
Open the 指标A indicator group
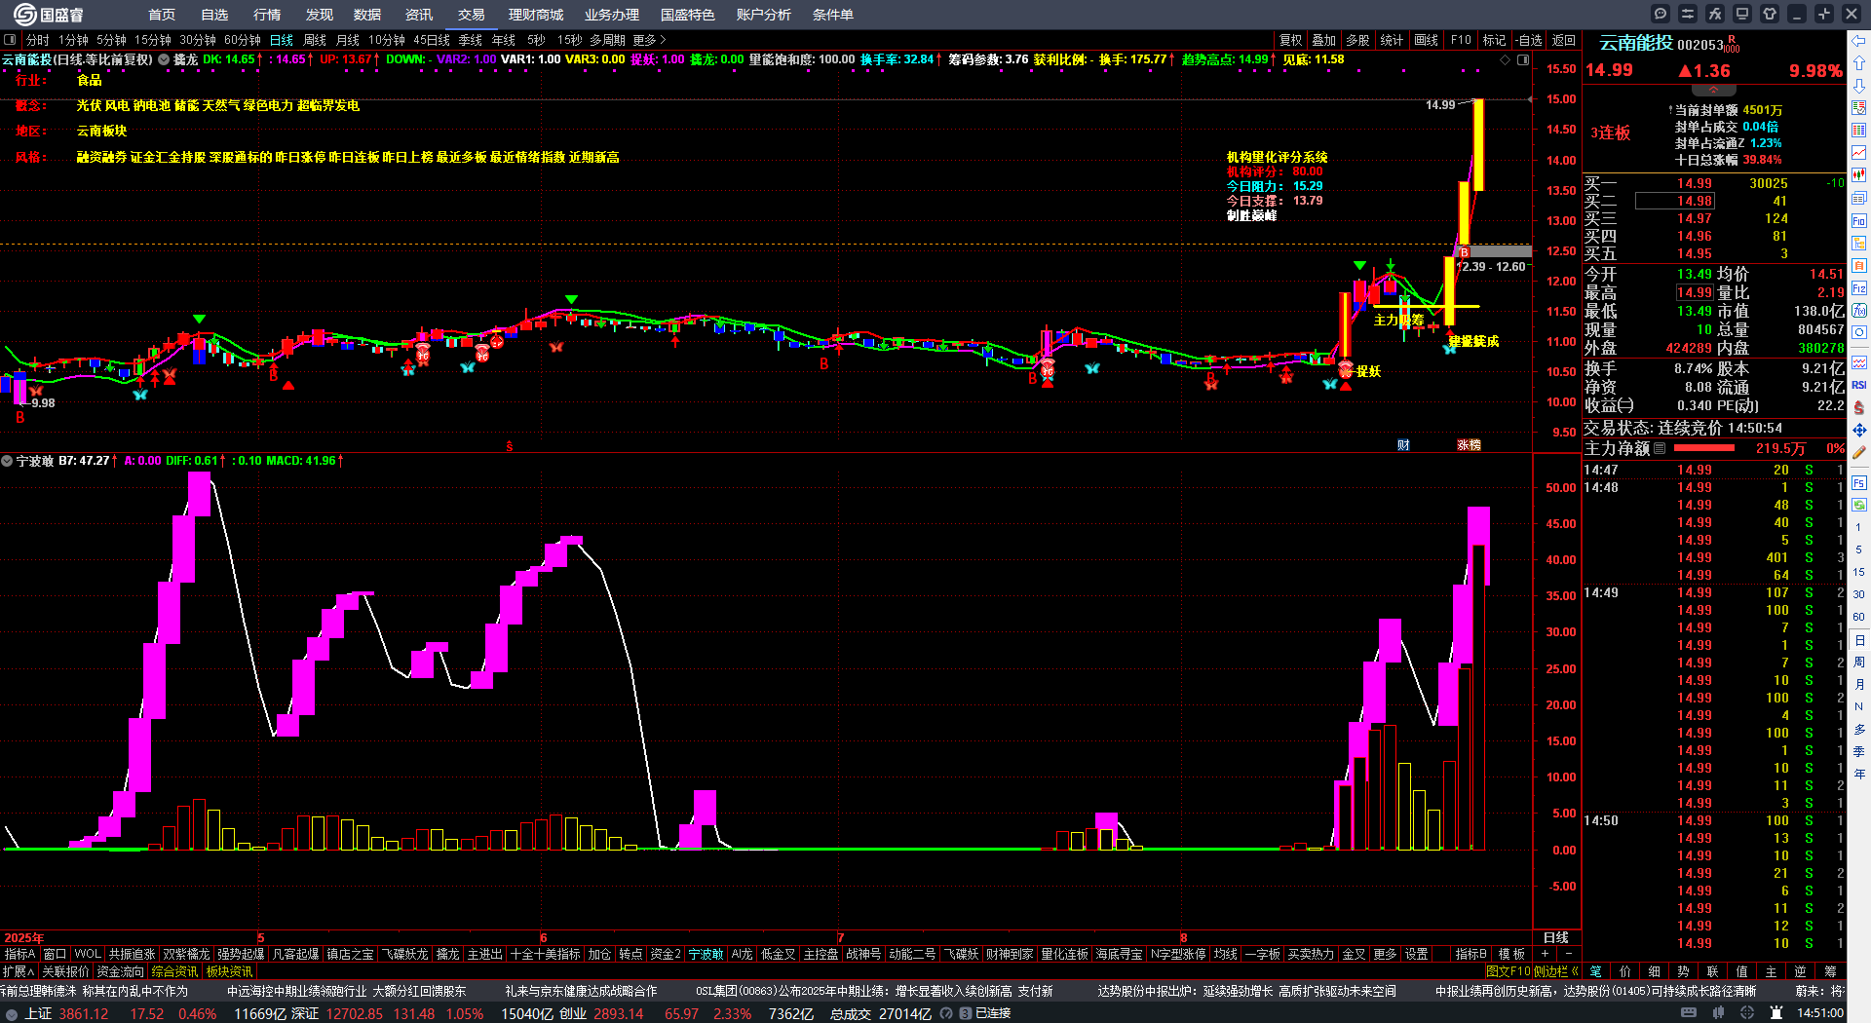(x=19, y=954)
